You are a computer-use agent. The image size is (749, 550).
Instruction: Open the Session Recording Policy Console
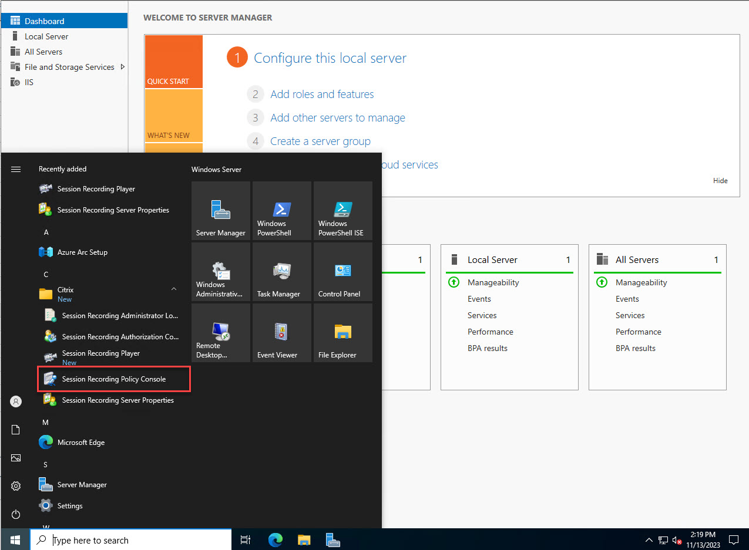[113, 379]
